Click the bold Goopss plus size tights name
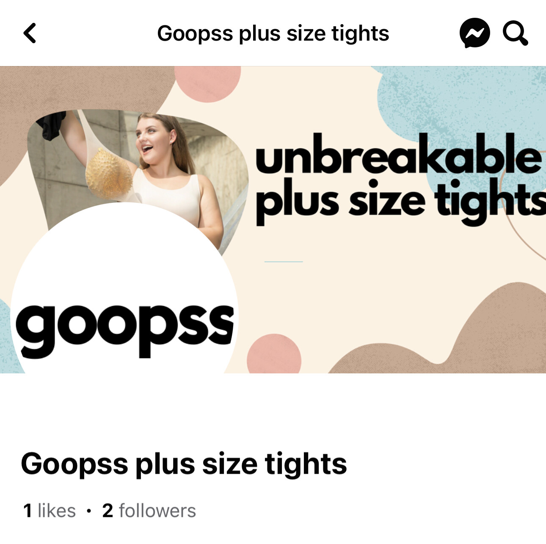Image resolution: width=546 pixels, height=544 pixels. coord(184,464)
